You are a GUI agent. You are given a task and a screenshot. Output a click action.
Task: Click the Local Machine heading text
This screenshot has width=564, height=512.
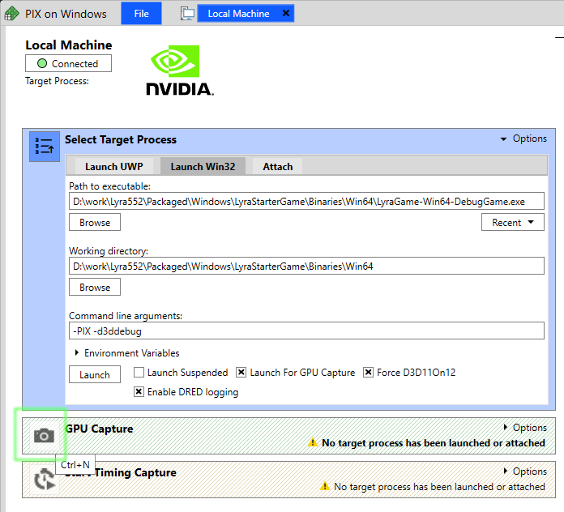tap(69, 45)
